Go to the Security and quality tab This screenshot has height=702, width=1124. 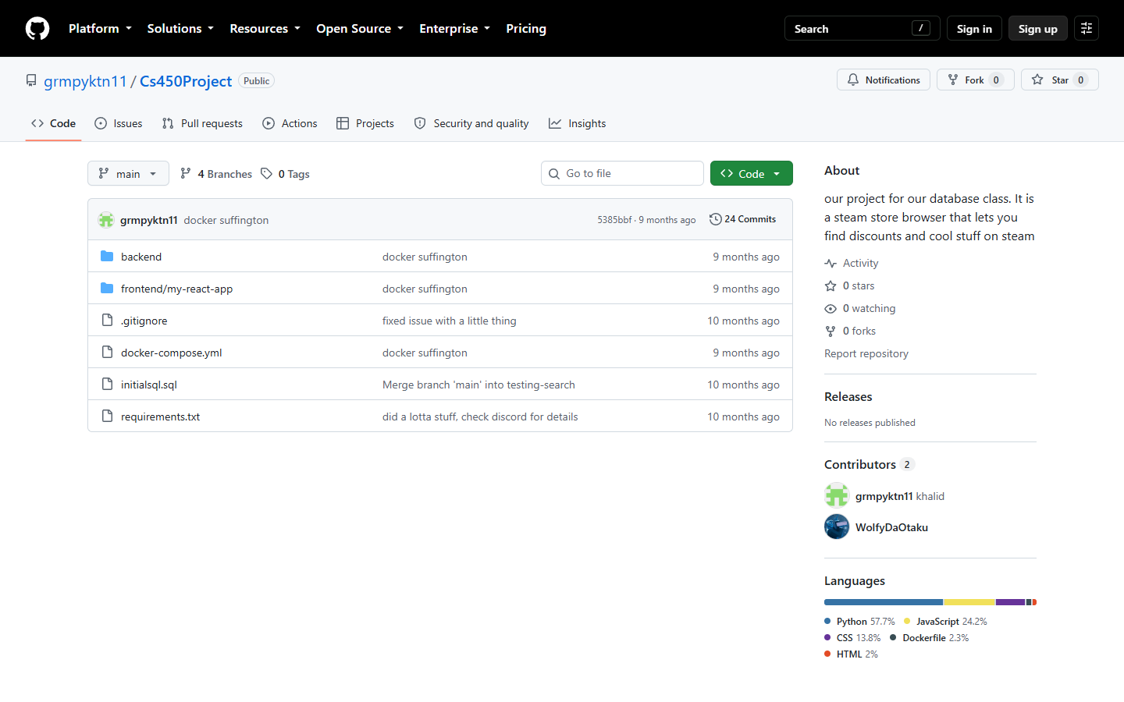click(471, 123)
